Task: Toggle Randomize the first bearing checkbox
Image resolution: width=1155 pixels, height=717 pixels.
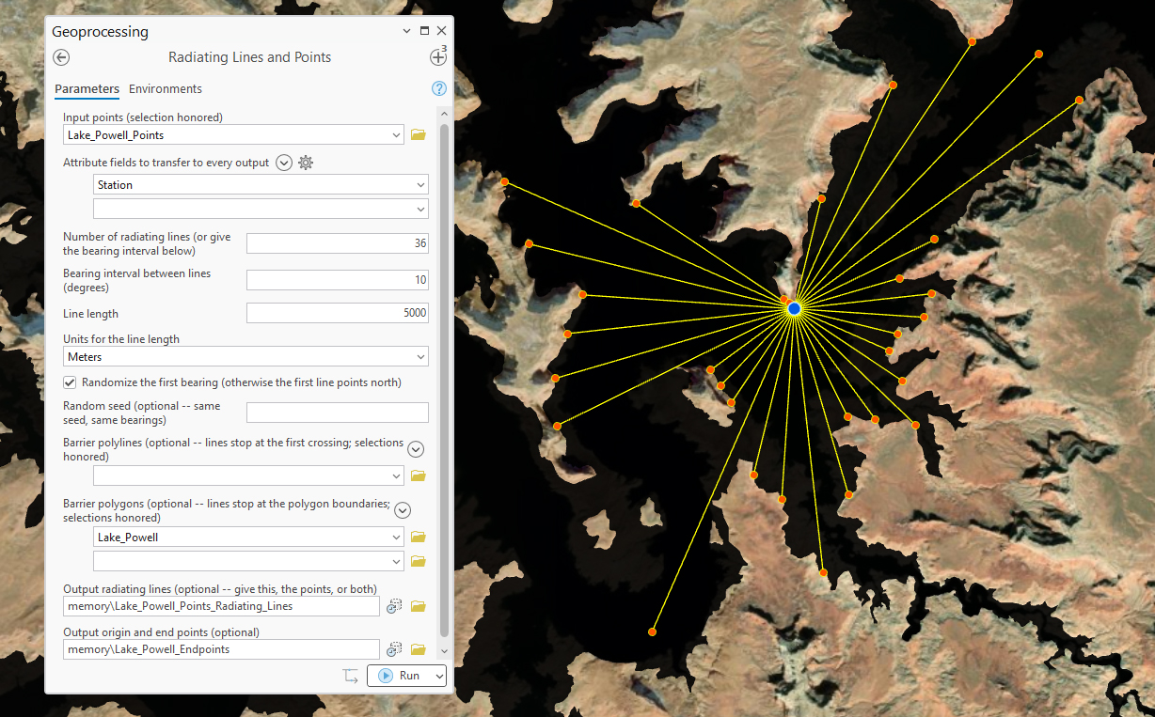Action: [70, 382]
